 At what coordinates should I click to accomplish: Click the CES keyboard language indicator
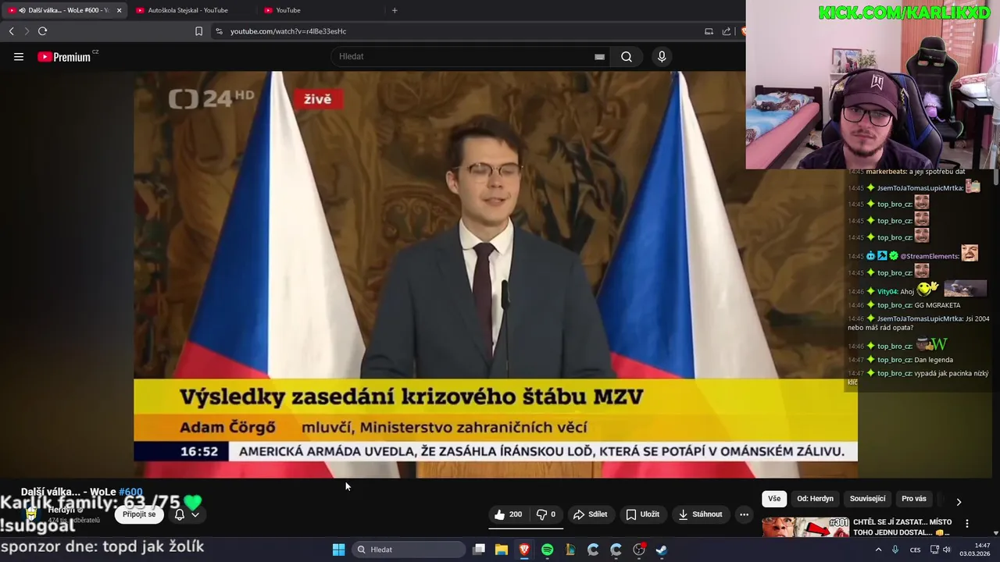[x=915, y=550]
